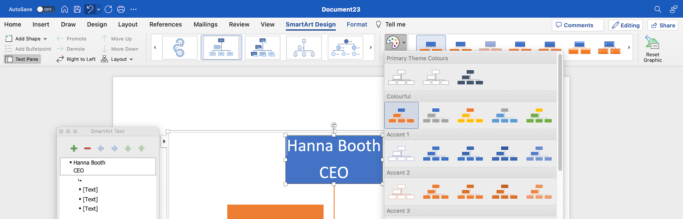
Task: Search the document with magnifier icon
Action: pos(658,9)
